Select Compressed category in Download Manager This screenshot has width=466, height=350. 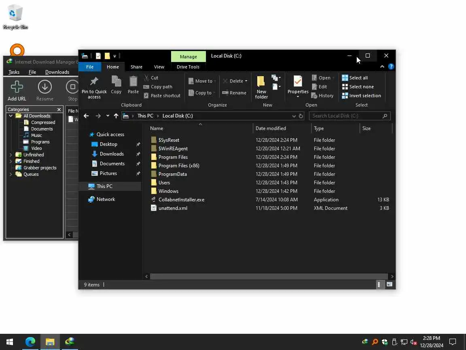(43, 122)
